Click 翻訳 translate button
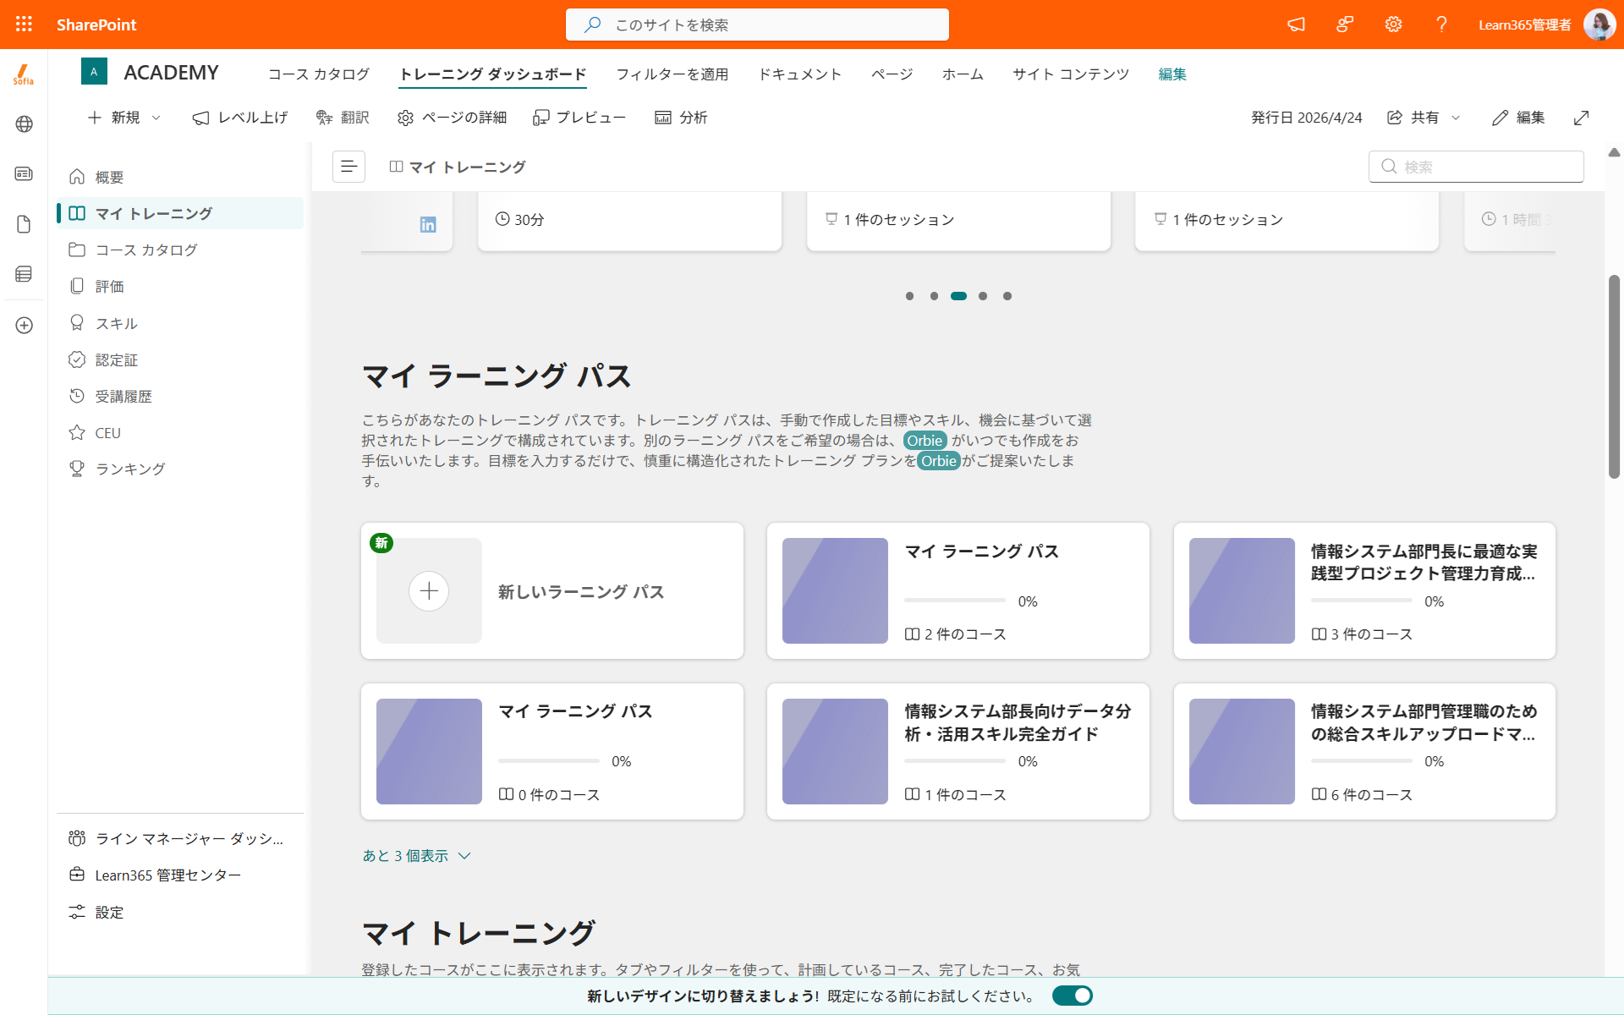The image size is (1624, 1015). (x=343, y=118)
